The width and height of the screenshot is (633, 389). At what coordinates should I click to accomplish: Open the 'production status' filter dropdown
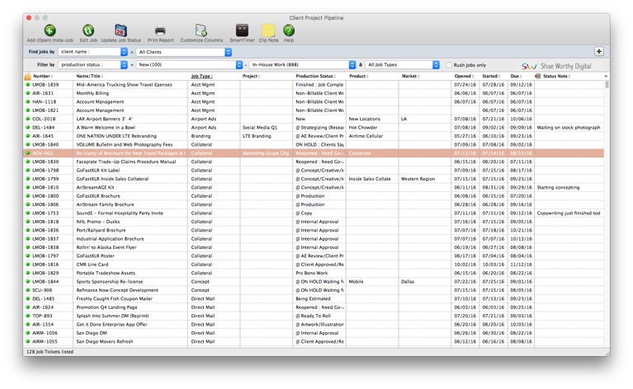click(x=93, y=64)
